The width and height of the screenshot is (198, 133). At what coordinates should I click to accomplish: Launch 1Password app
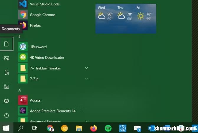53,47
